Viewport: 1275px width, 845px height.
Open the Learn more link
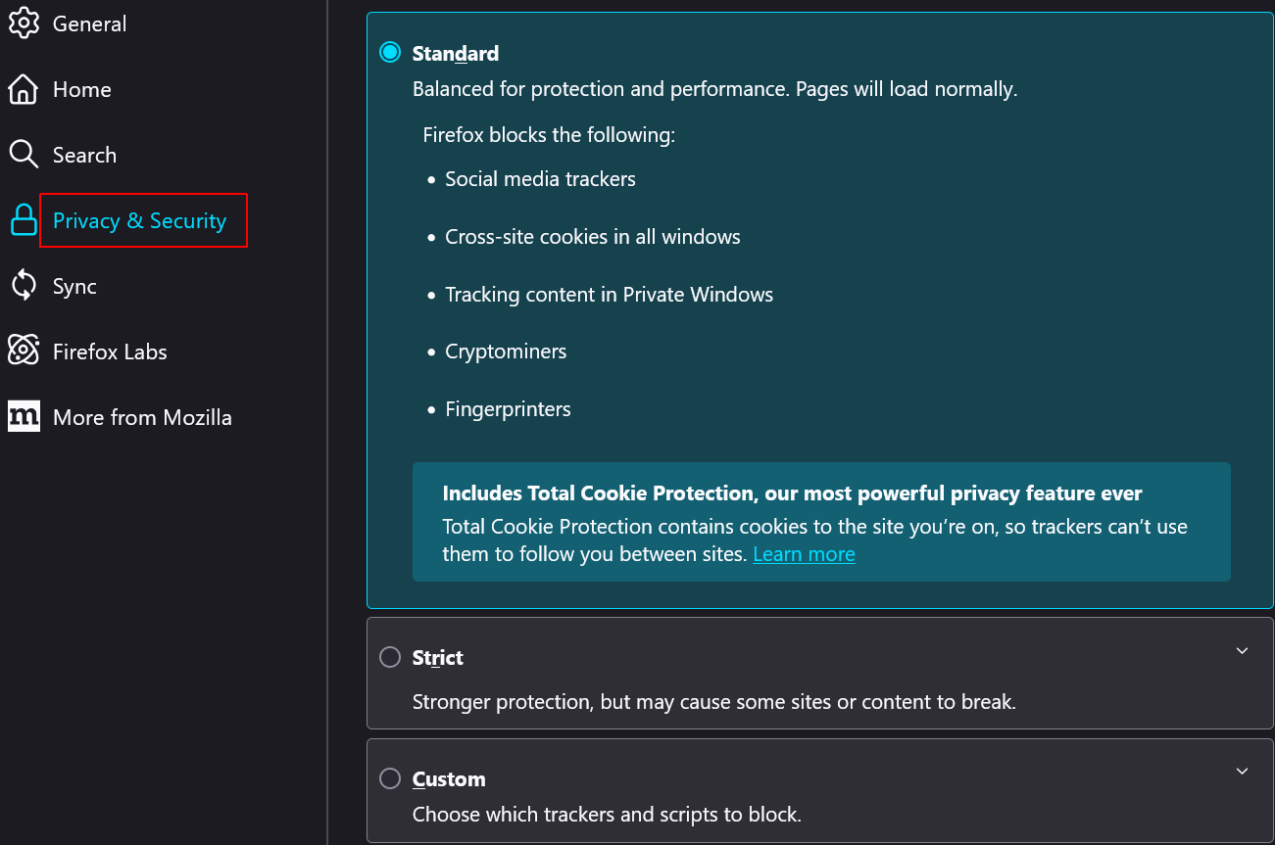pos(804,553)
